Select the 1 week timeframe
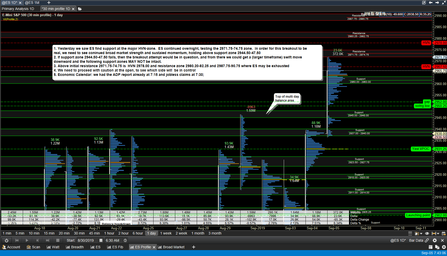Image resolution: width=447 pixels, height=256 pixels. coord(166,233)
